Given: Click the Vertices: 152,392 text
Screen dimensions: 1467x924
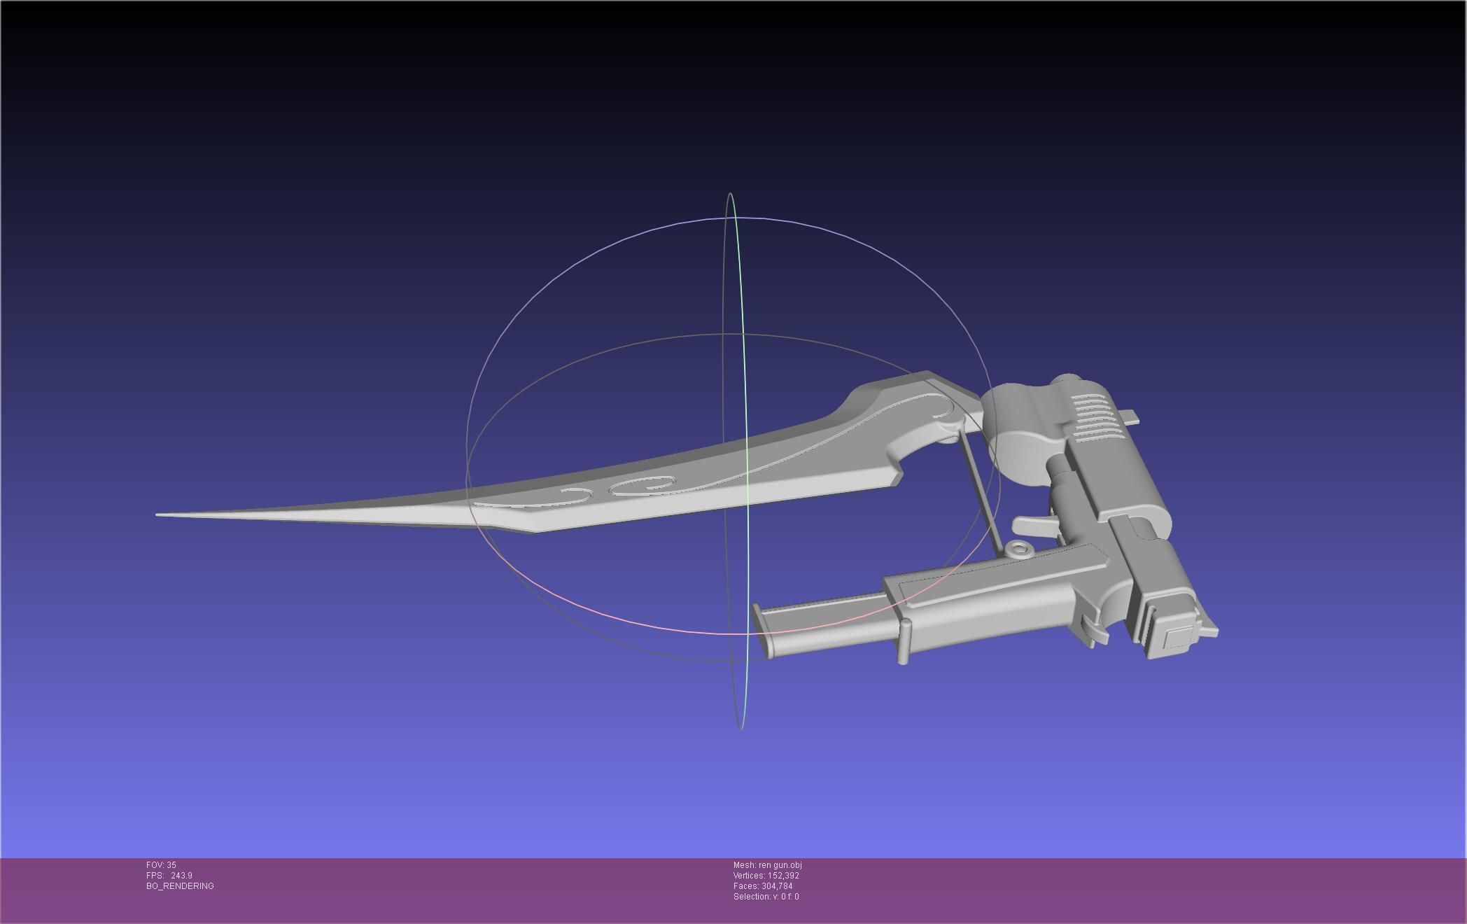Looking at the screenshot, I should [766, 876].
